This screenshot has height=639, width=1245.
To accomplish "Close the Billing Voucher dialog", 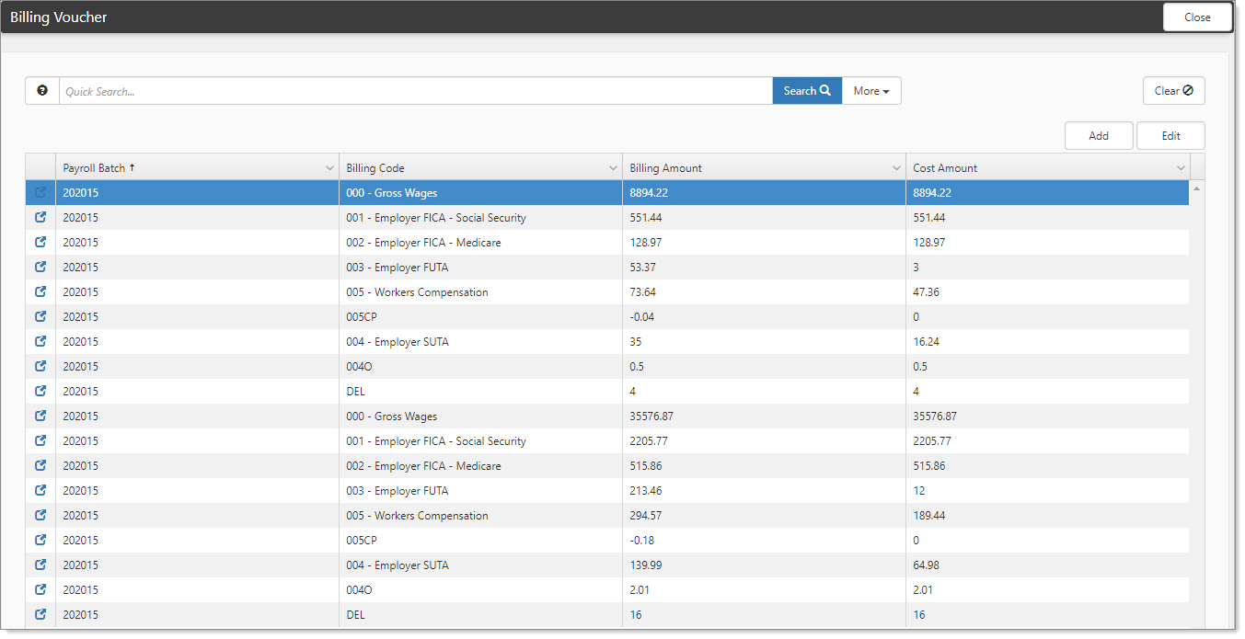I will tap(1197, 17).
